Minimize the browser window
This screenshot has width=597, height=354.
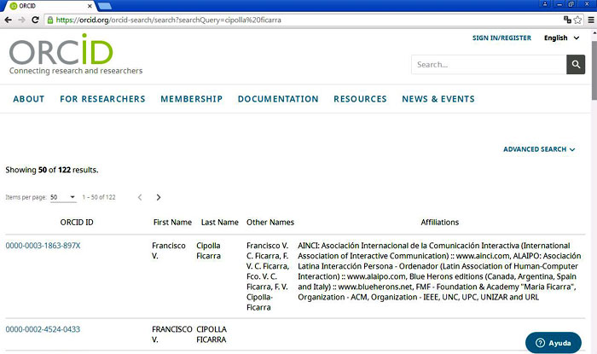[559, 4]
